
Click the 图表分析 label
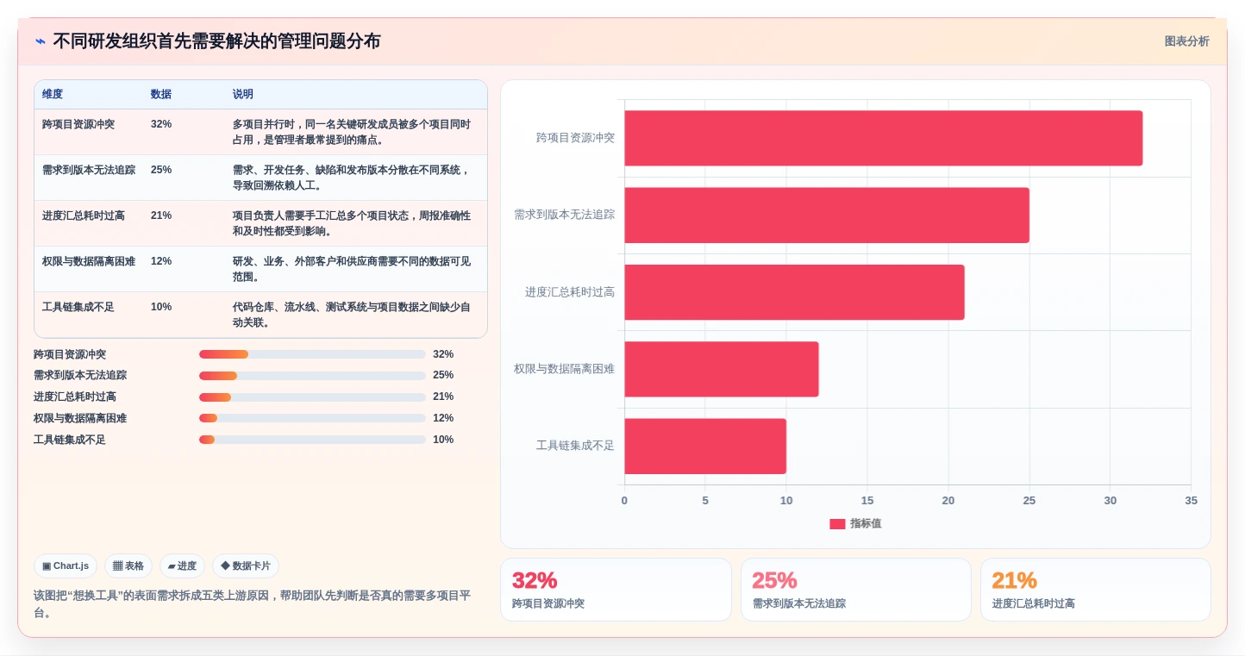tap(1186, 41)
